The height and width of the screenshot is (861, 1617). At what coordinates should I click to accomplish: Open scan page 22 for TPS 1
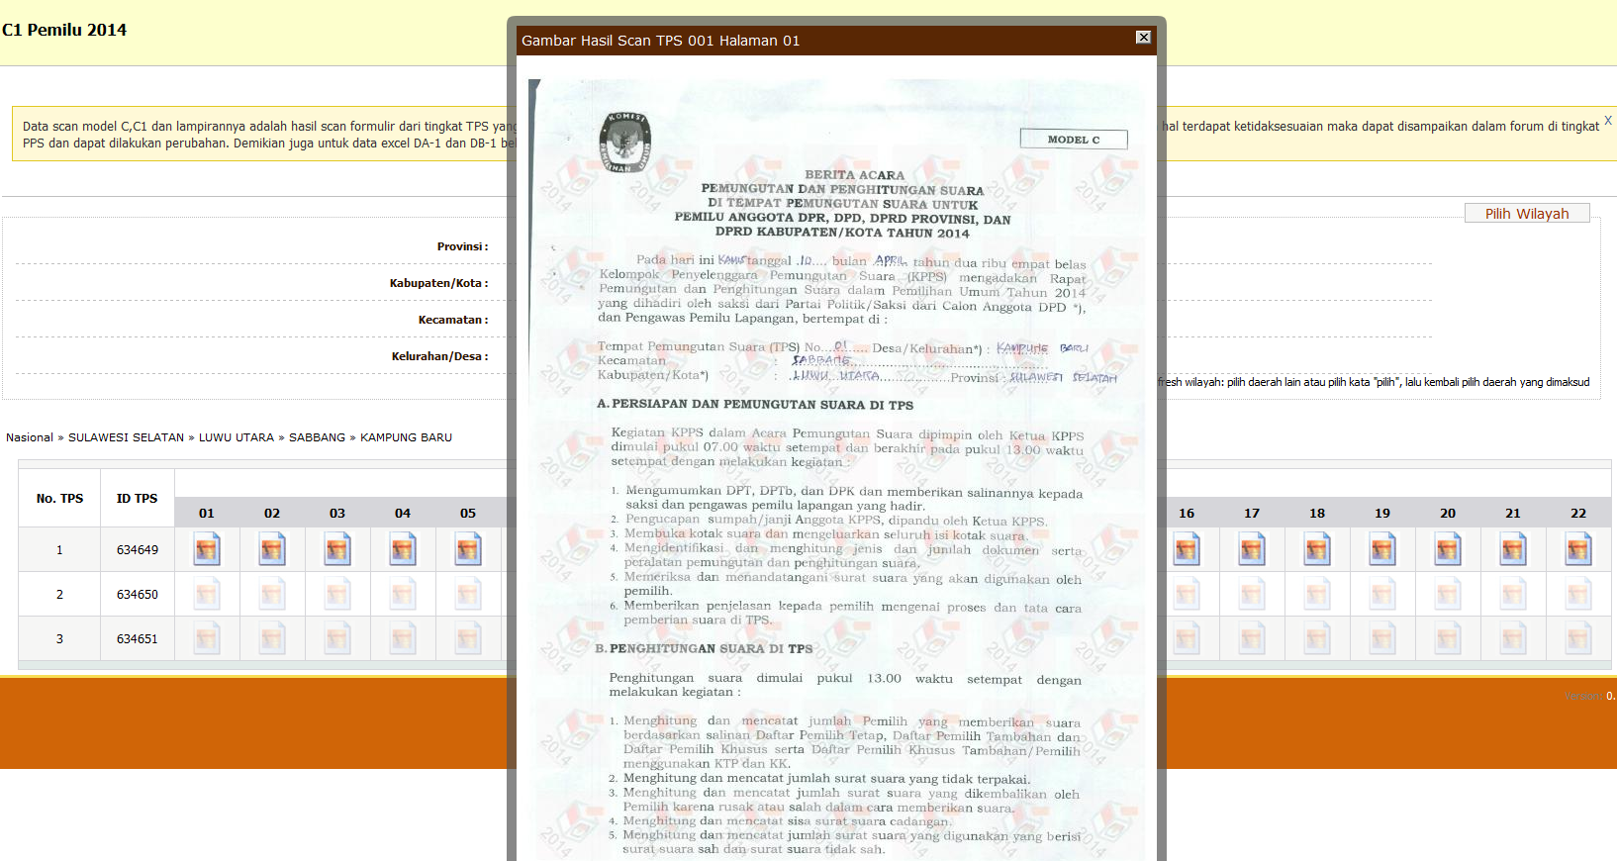tap(1578, 549)
